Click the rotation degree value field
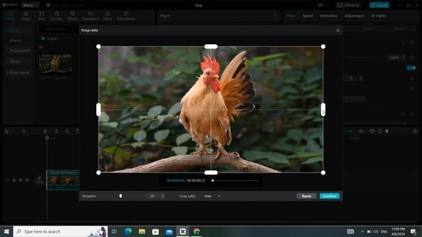This screenshot has height=237, width=422. click(152, 196)
